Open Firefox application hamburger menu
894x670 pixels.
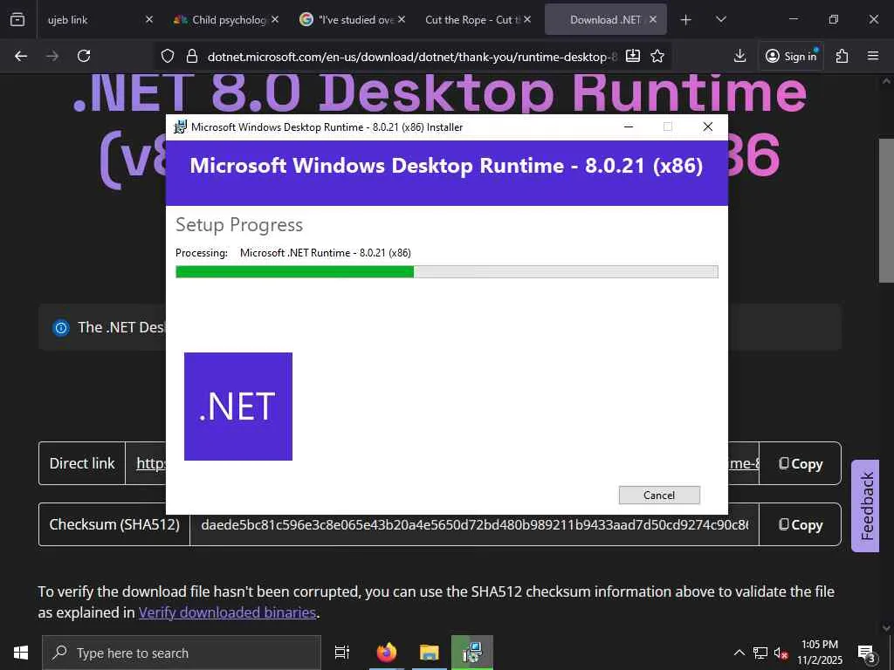coord(872,56)
